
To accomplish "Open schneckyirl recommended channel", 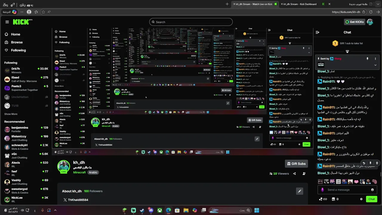I will coord(26,147).
